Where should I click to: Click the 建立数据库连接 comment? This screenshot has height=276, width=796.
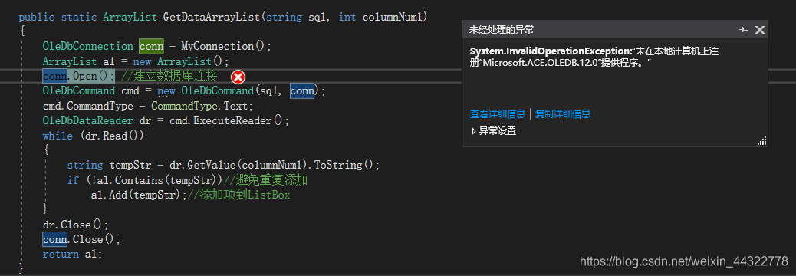[x=169, y=76]
